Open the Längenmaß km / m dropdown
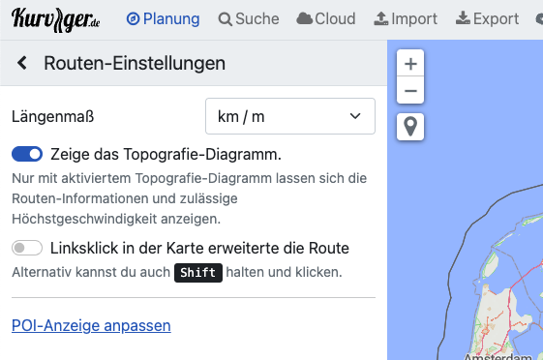The width and height of the screenshot is (543, 360). tap(290, 116)
